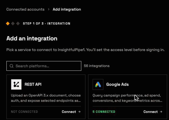Click the Add an integration heading
Image resolution: width=169 pixels, height=120 pixels.
[32, 38]
